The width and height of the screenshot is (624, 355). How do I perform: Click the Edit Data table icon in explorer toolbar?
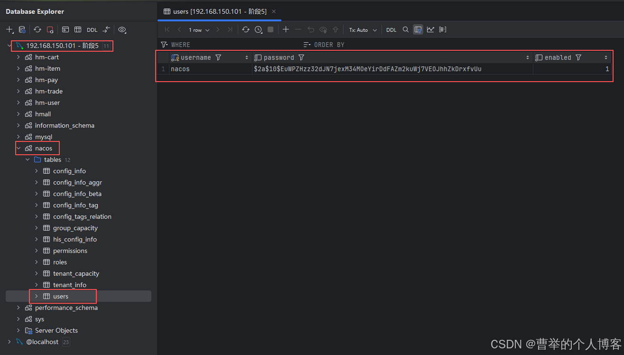(x=78, y=29)
